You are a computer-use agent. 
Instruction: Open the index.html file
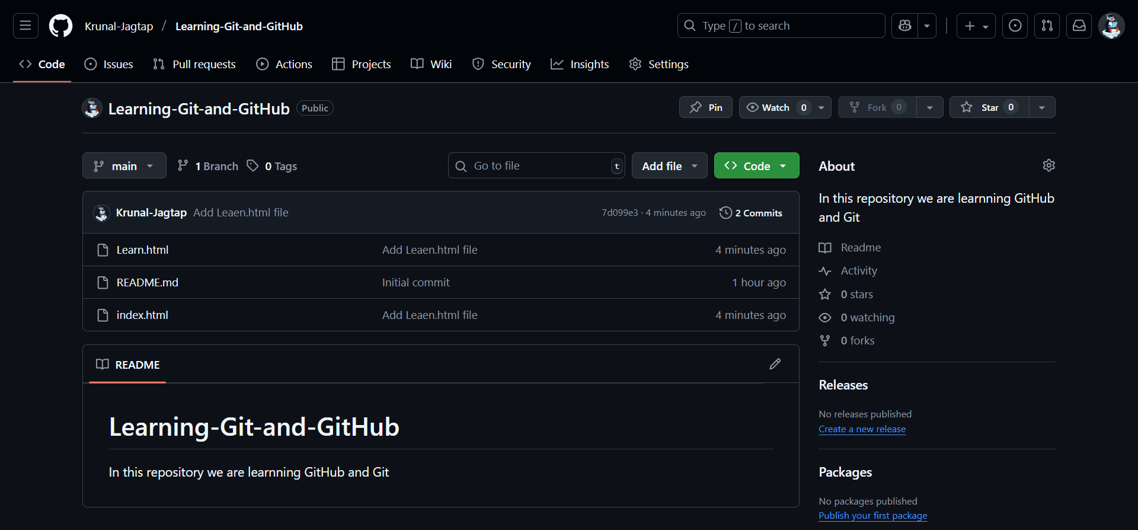pyautogui.click(x=142, y=315)
